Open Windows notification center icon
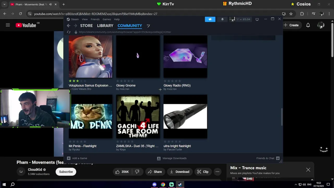The height and width of the screenshot is (188, 334). coord(328,185)
